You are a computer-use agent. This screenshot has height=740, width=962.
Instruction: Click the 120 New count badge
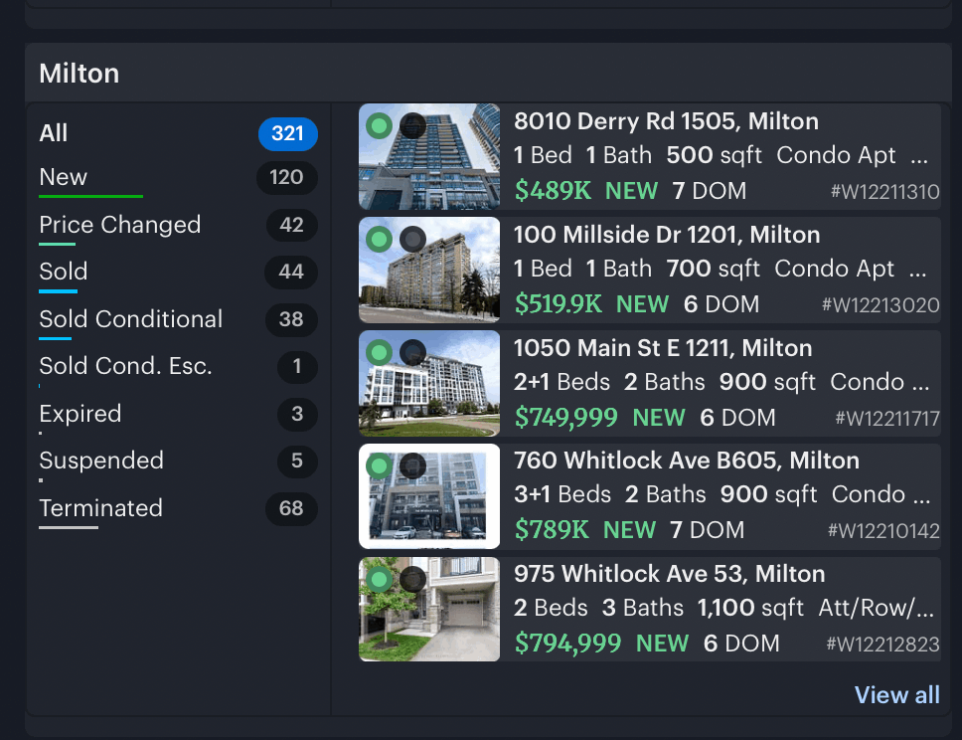point(286,177)
